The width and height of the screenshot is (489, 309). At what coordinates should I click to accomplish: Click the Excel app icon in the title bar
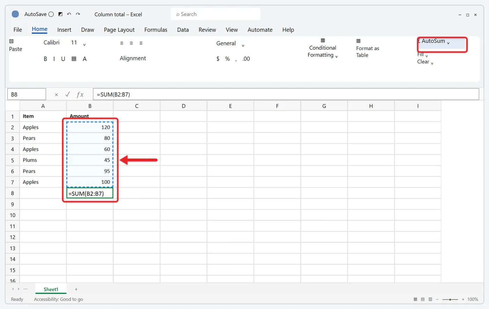(x=15, y=14)
